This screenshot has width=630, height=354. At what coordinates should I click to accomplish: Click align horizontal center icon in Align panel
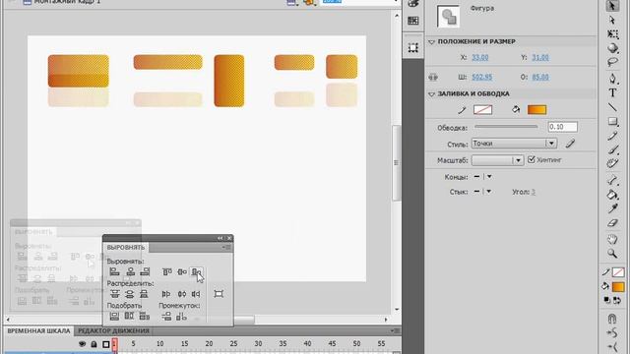pyautogui.click(x=130, y=271)
